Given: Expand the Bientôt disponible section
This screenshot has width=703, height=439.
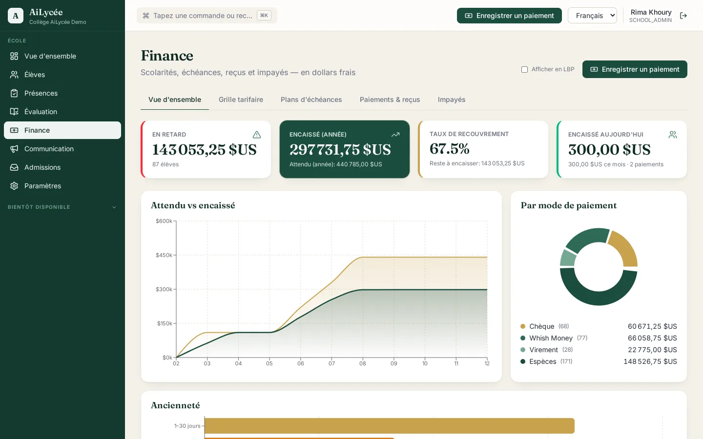Looking at the screenshot, I should click(62, 207).
